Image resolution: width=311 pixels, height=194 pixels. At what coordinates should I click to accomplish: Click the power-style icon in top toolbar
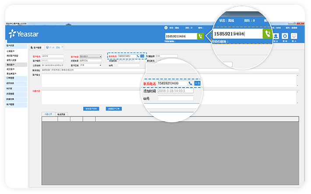click(285, 36)
